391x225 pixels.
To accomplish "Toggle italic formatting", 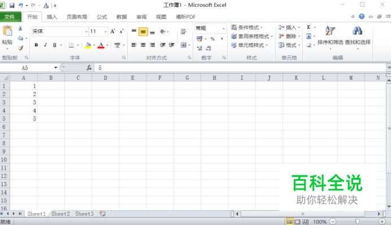I will coord(45,45).
